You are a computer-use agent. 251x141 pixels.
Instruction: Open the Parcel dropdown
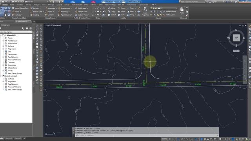pos(35,8)
